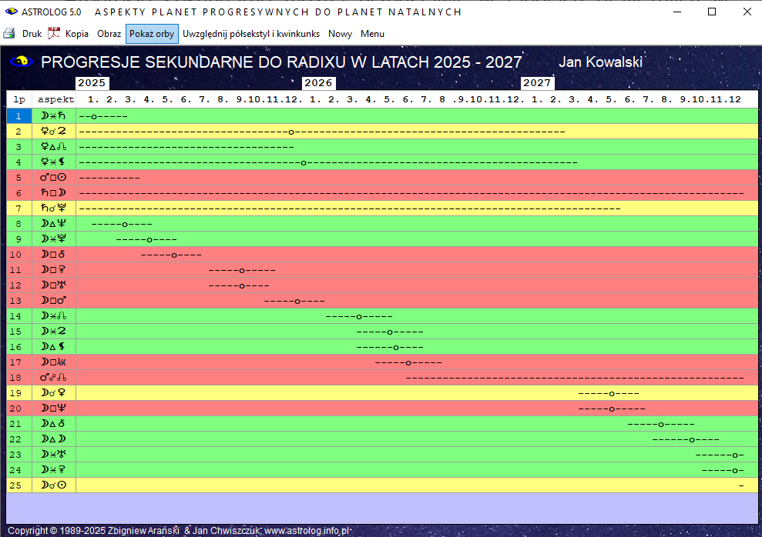Click the Nowy button
762x537 pixels.
[340, 34]
